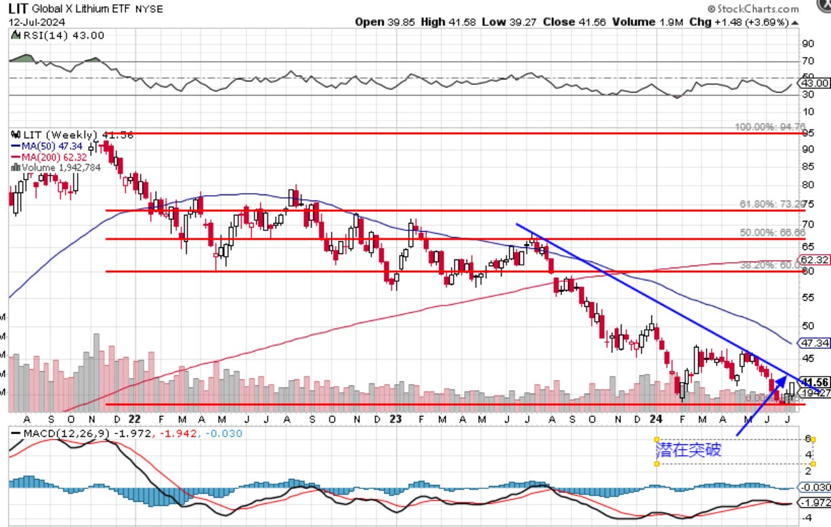Select the High 41.58 value
This screenshot has height=527, width=831.
coord(448,22)
